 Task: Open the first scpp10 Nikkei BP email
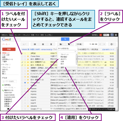[x=68, y=100]
